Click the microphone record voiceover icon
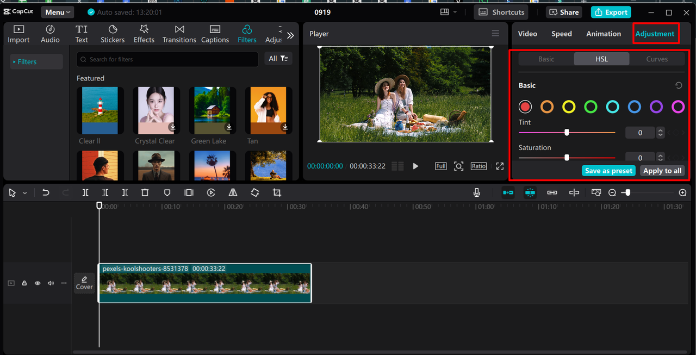 point(477,192)
